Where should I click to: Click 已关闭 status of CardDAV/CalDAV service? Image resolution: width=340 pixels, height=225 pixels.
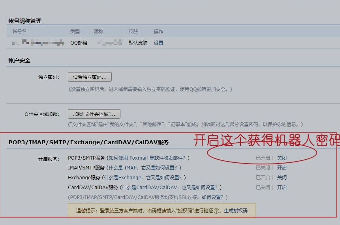pos(263,187)
